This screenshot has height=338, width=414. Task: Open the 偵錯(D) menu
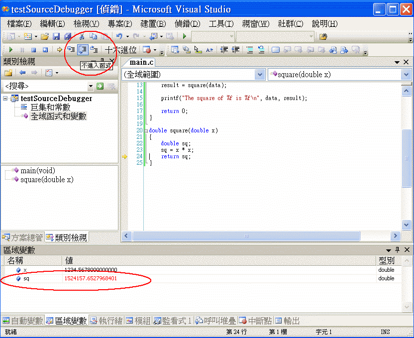(187, 24)
